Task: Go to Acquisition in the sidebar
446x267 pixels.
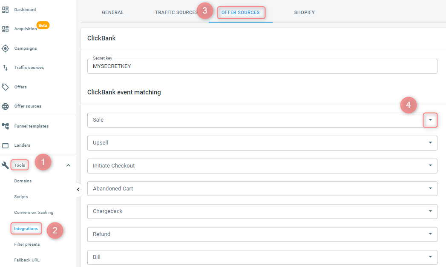Action: (x=26, y=29)
